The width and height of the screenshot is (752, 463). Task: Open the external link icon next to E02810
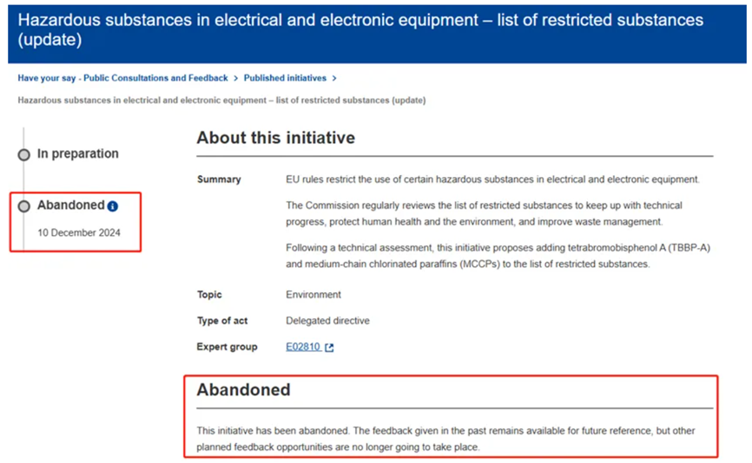[x=329, y=348]
